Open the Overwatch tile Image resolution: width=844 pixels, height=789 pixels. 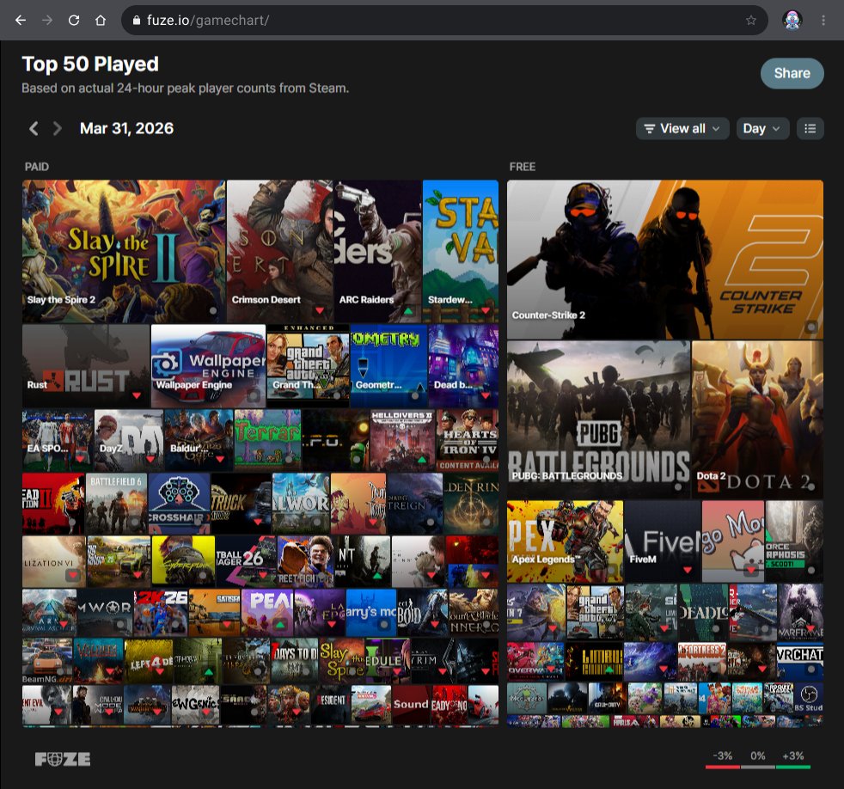tap(535, 662)
